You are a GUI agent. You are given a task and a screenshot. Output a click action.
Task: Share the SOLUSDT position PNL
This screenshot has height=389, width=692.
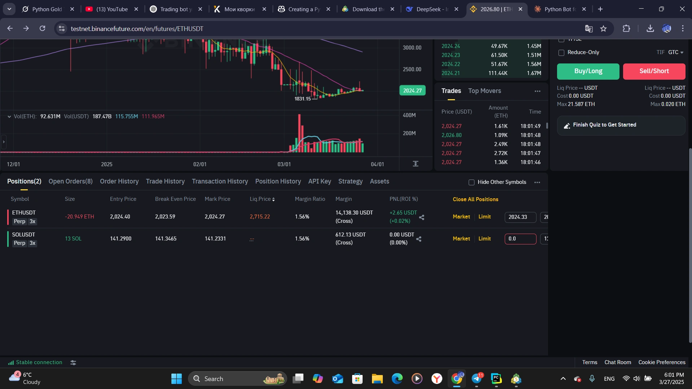point(419,239)
